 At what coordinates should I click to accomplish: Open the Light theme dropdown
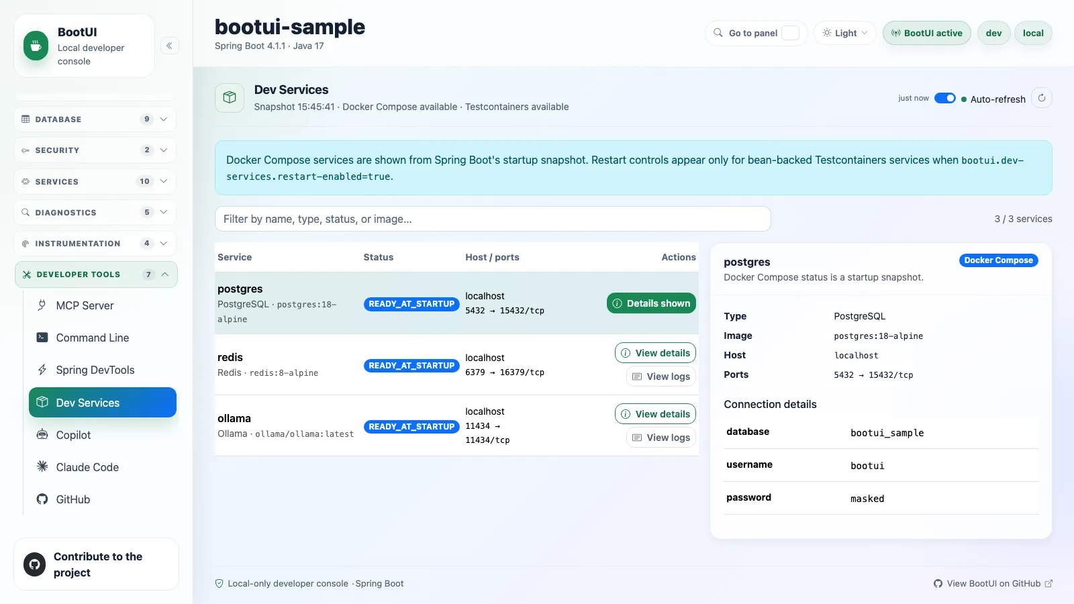point(845,33)
